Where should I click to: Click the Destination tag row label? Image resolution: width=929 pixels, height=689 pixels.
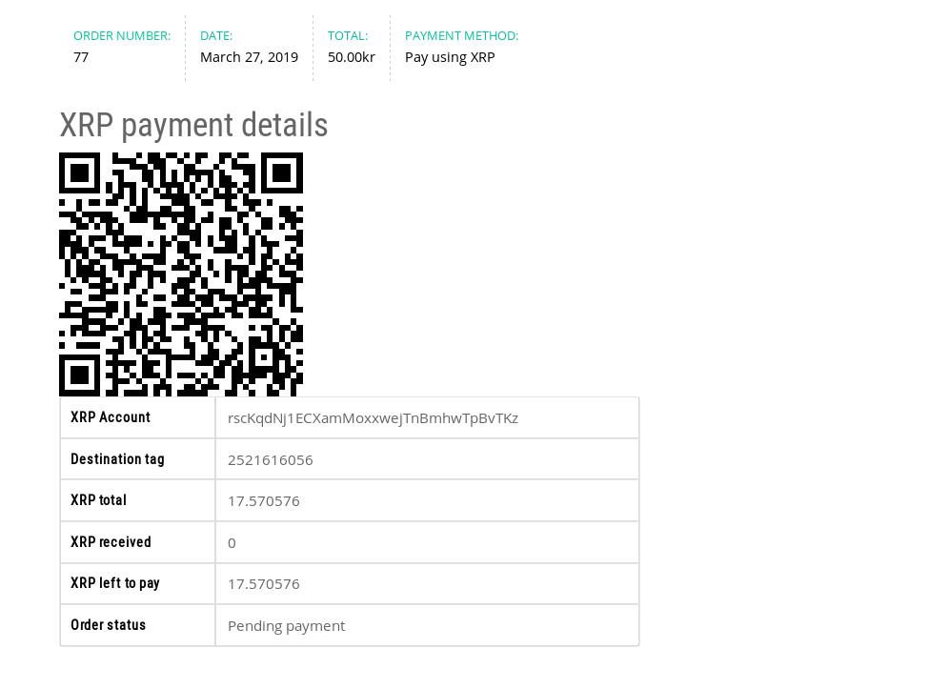(117, 459)
